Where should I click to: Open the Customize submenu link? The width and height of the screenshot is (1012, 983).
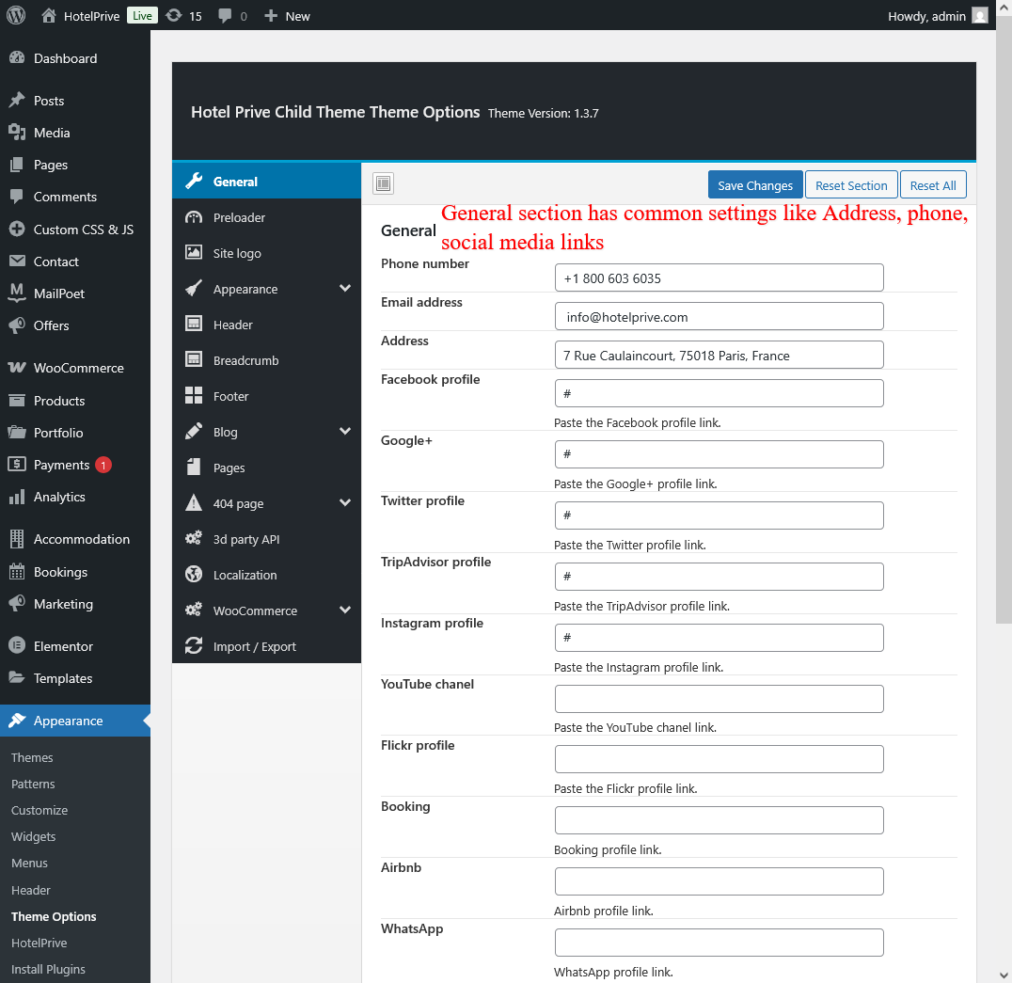coord(40,810)
